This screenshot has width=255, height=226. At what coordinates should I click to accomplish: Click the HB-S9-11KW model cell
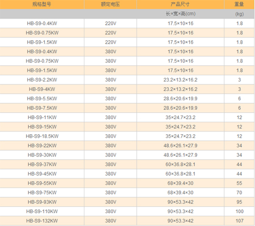42,117
